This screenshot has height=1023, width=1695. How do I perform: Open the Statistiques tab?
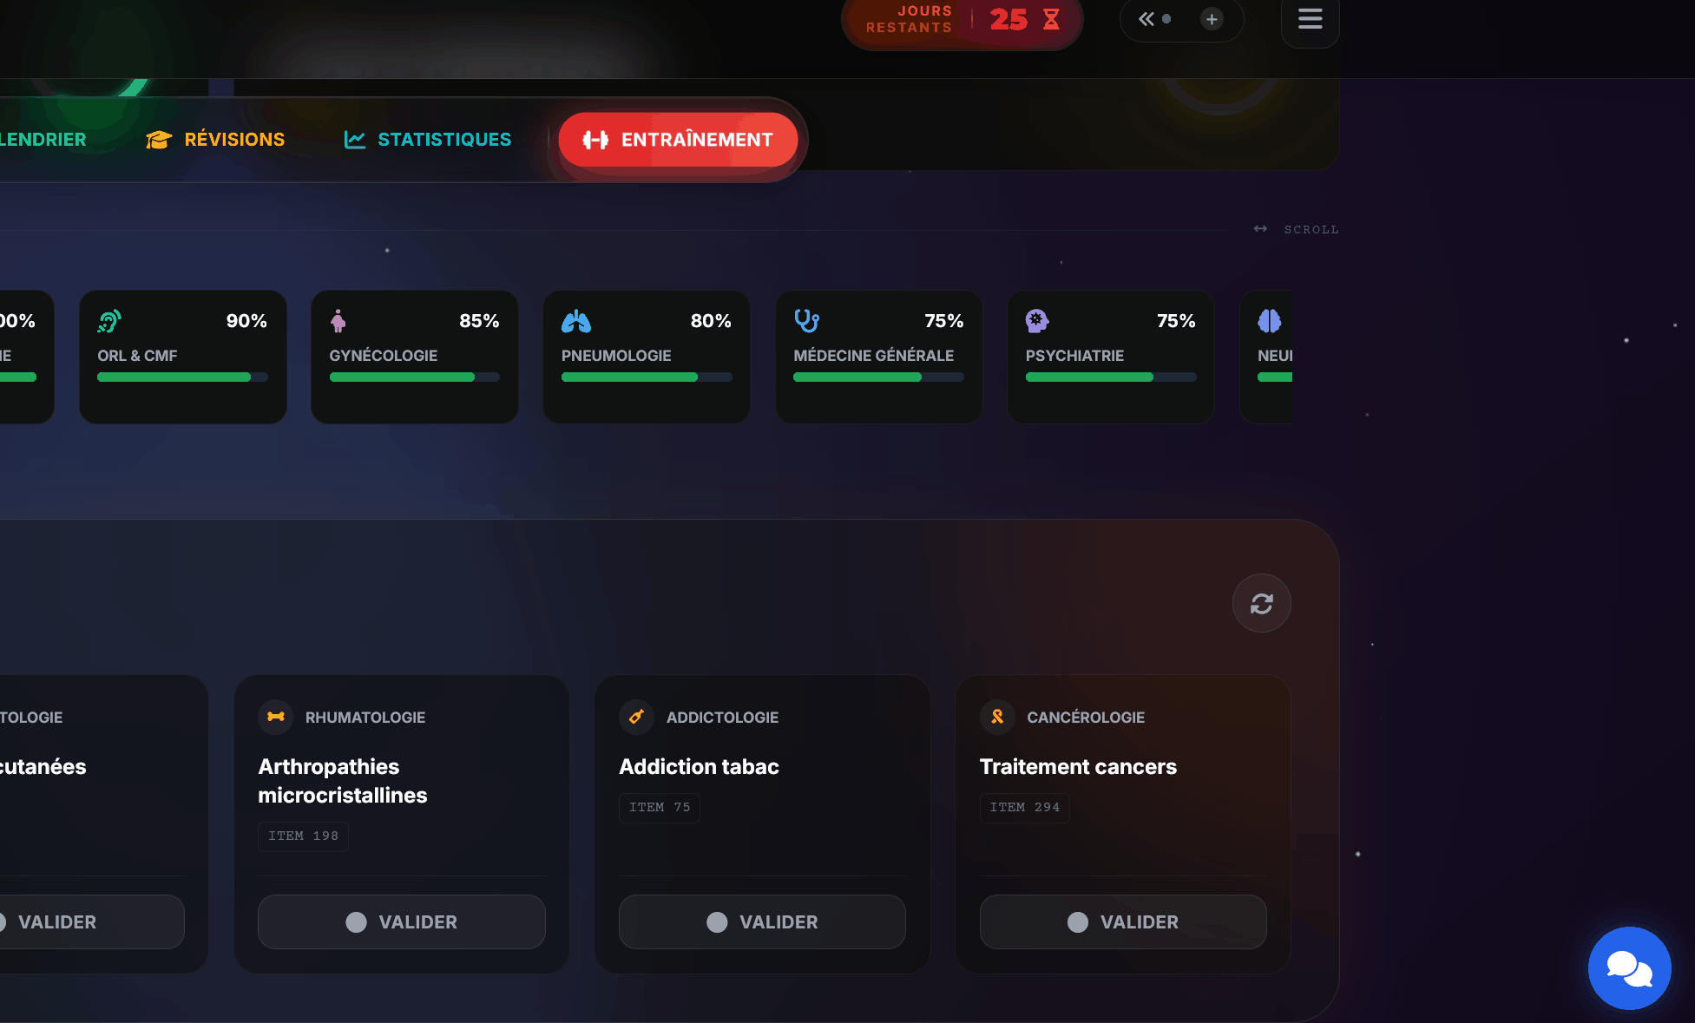pyautogui.click(x=428, y=140)
